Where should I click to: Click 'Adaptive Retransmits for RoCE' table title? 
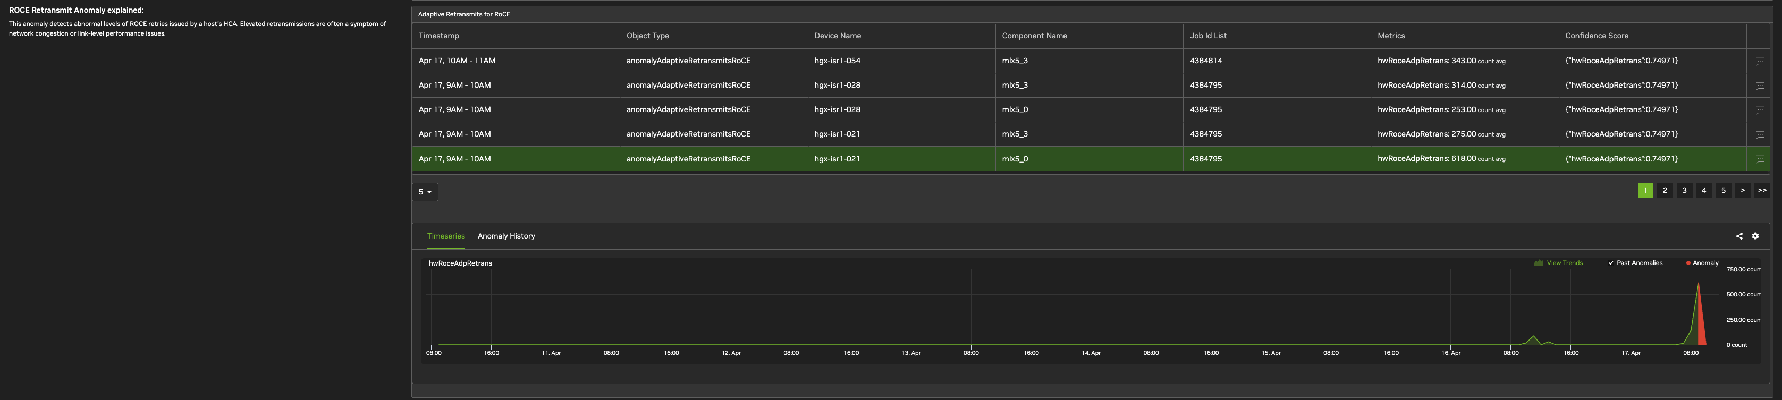coord(463,14)
